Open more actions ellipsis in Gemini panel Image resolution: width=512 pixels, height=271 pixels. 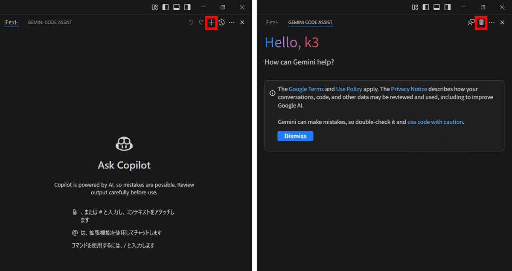492,22
